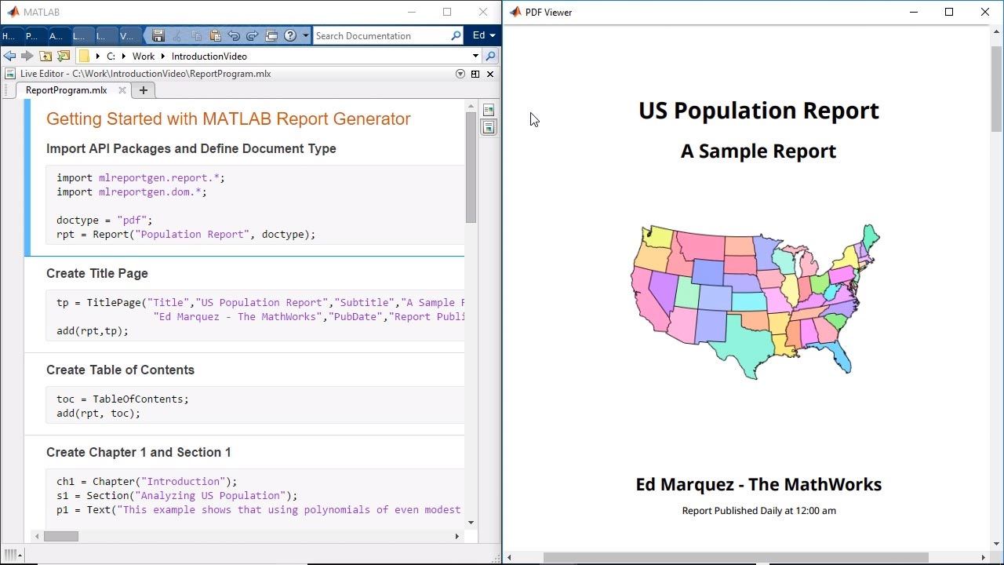The height and width of the screenshot is (565, 1004).
Task: Click the IntroductionVideo folder in path
Action: pyautogui.click(x=209, y=56)
